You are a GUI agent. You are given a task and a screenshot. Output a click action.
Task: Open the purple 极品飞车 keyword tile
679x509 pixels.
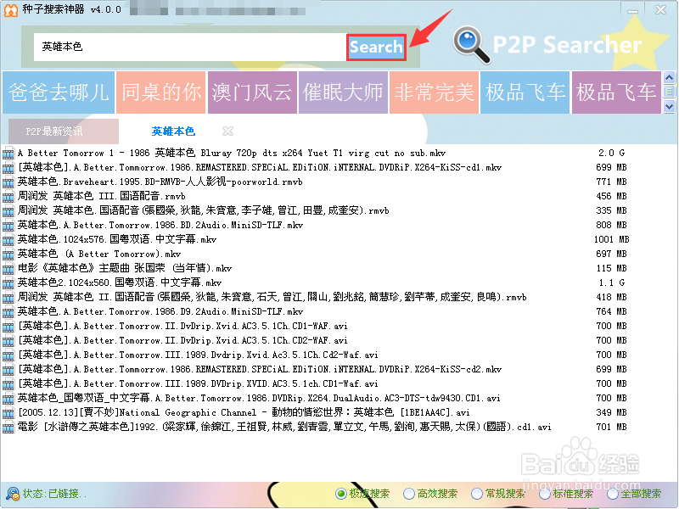pyautogui.click(x=616, y=92)
